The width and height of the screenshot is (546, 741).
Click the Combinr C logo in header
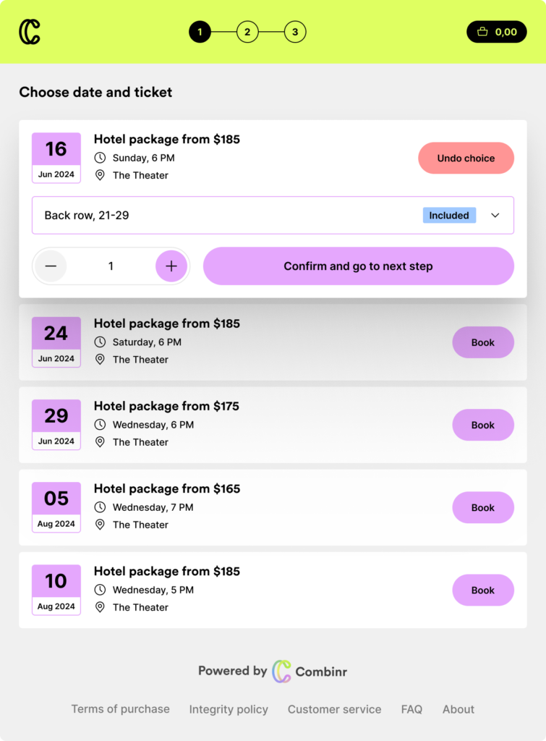pos(30,32)
